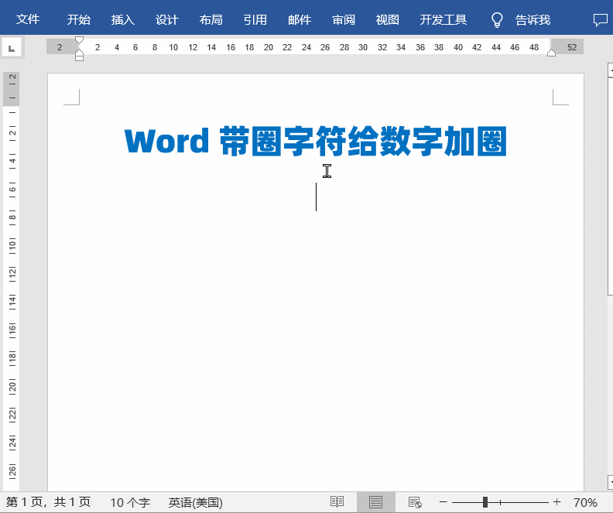Open the 设计 ribbon tab

(167, 19)
